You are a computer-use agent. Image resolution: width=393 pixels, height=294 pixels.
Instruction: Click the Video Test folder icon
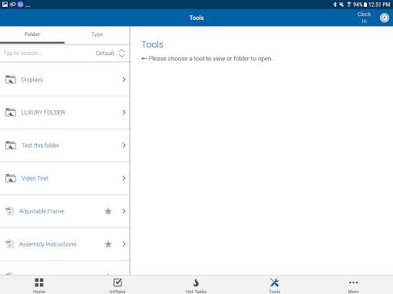coord(11,178)
